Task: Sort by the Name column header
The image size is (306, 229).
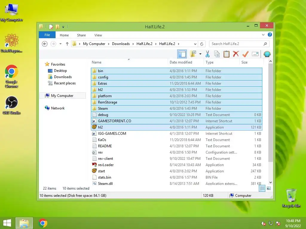Action: pyautogui.click(x=129, y=62)
